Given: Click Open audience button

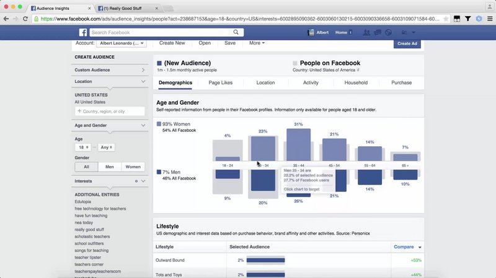Looking at the screenshot, I should (205, 43).
